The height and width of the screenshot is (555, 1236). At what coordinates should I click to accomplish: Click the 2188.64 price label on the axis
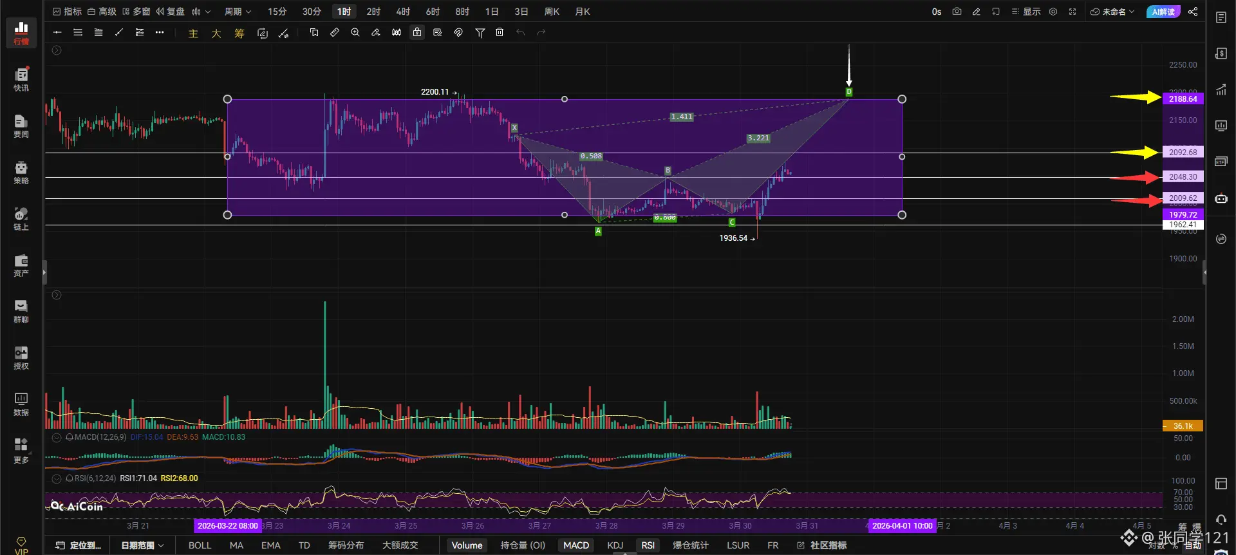pos(1183,99)
